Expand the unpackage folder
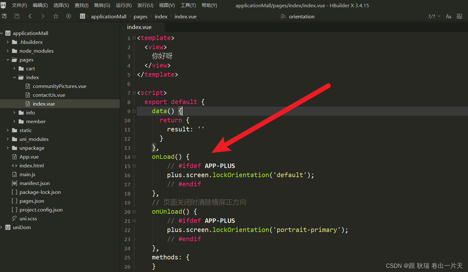Viewport: 468px width, 272px height. point(8,148)
